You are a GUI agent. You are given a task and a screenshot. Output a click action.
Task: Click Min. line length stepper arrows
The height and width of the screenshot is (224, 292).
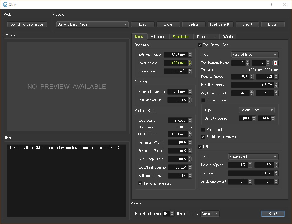point(276,85)
